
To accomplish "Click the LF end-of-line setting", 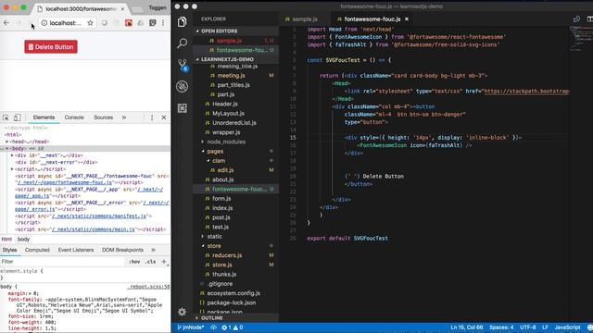I will [545, 327].
